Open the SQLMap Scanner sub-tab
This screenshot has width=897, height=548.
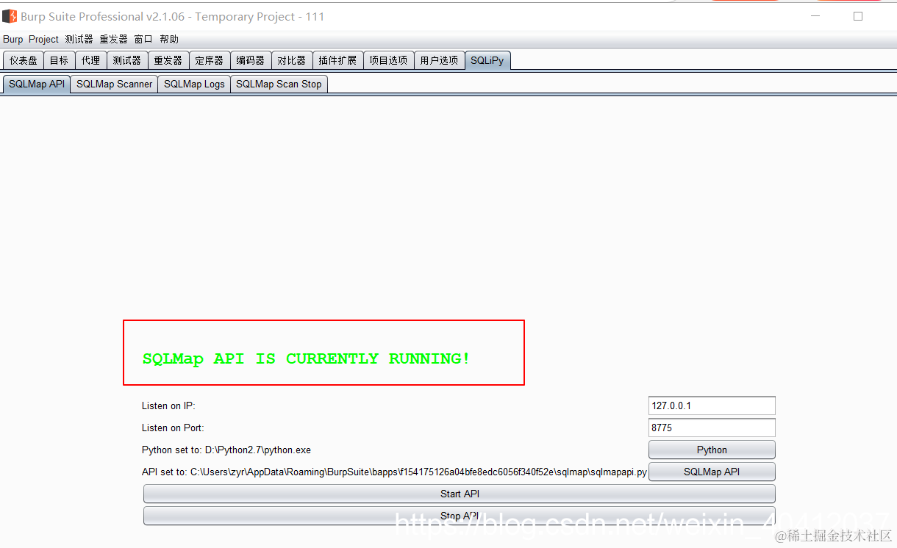[114, 84]
